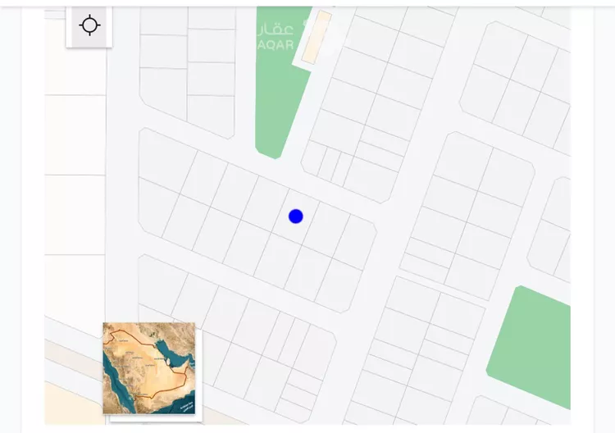Open the satellite map thumbnail of Saudi Arabia

(149, 368)
